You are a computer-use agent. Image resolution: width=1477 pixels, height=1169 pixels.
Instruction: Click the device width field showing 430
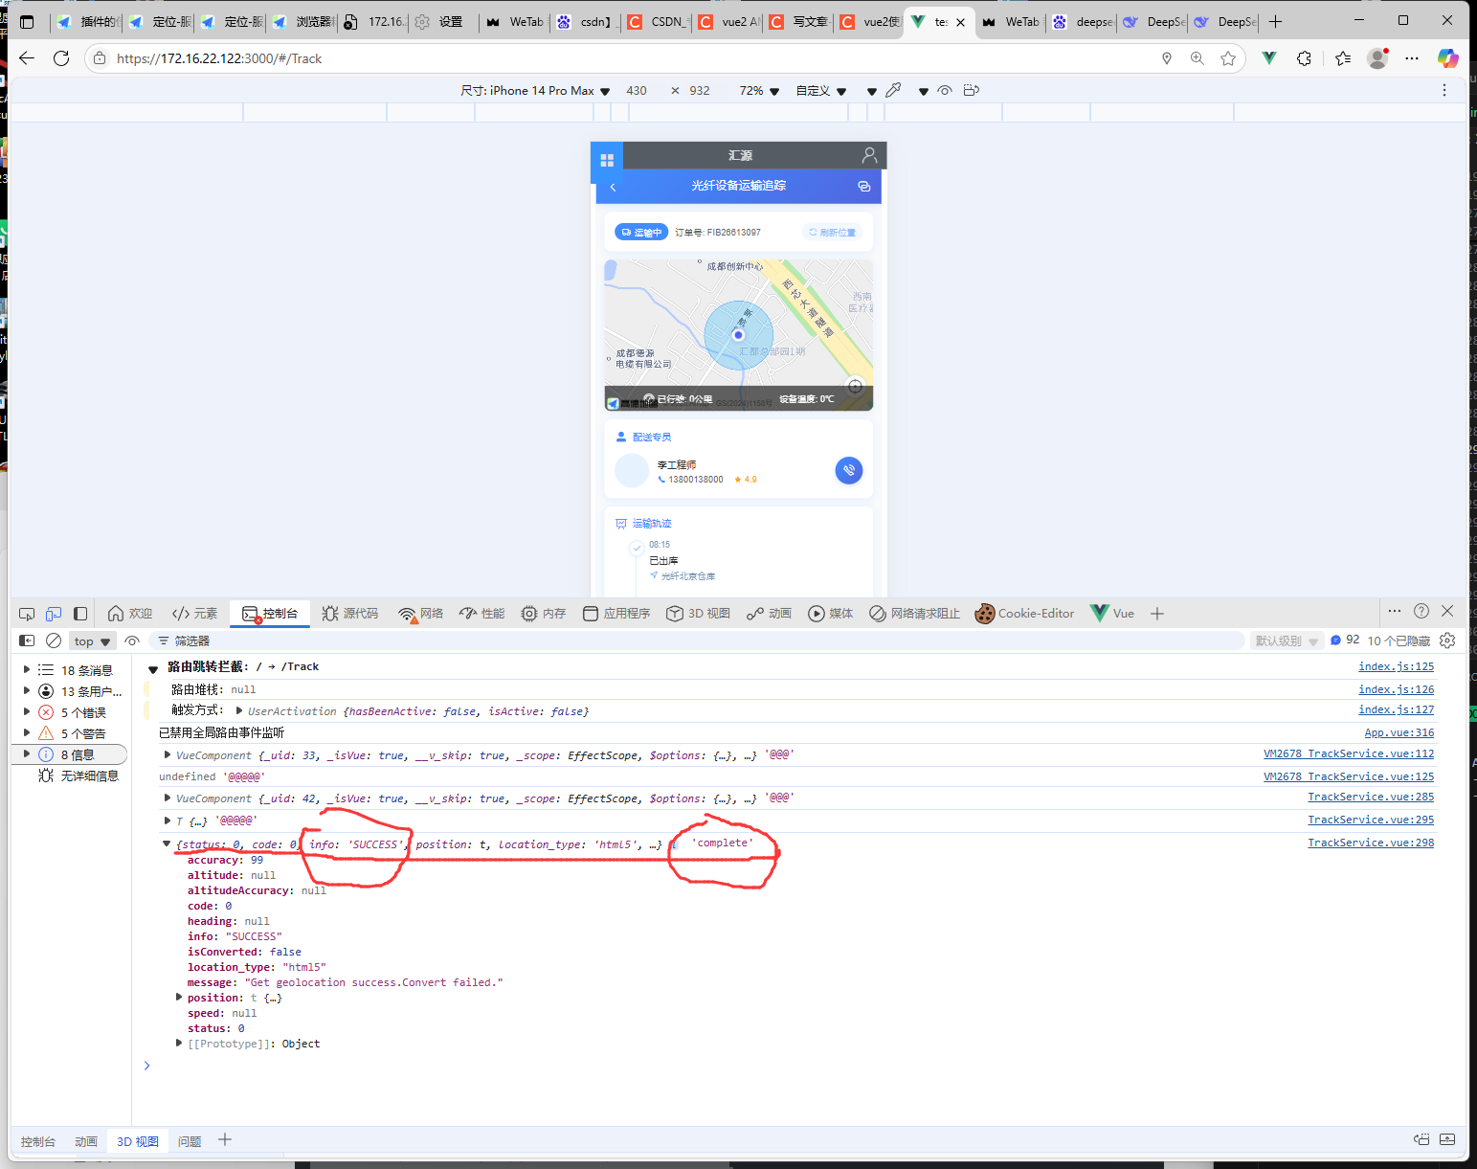tap(636, 90)
